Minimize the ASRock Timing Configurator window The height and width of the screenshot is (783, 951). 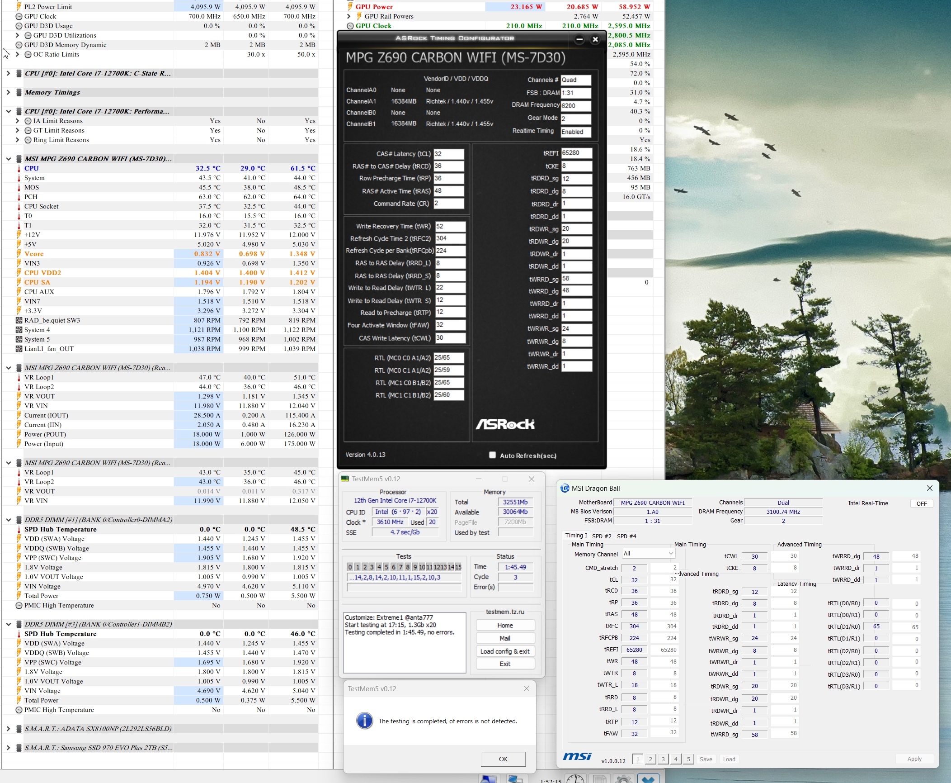pos(579,39)
